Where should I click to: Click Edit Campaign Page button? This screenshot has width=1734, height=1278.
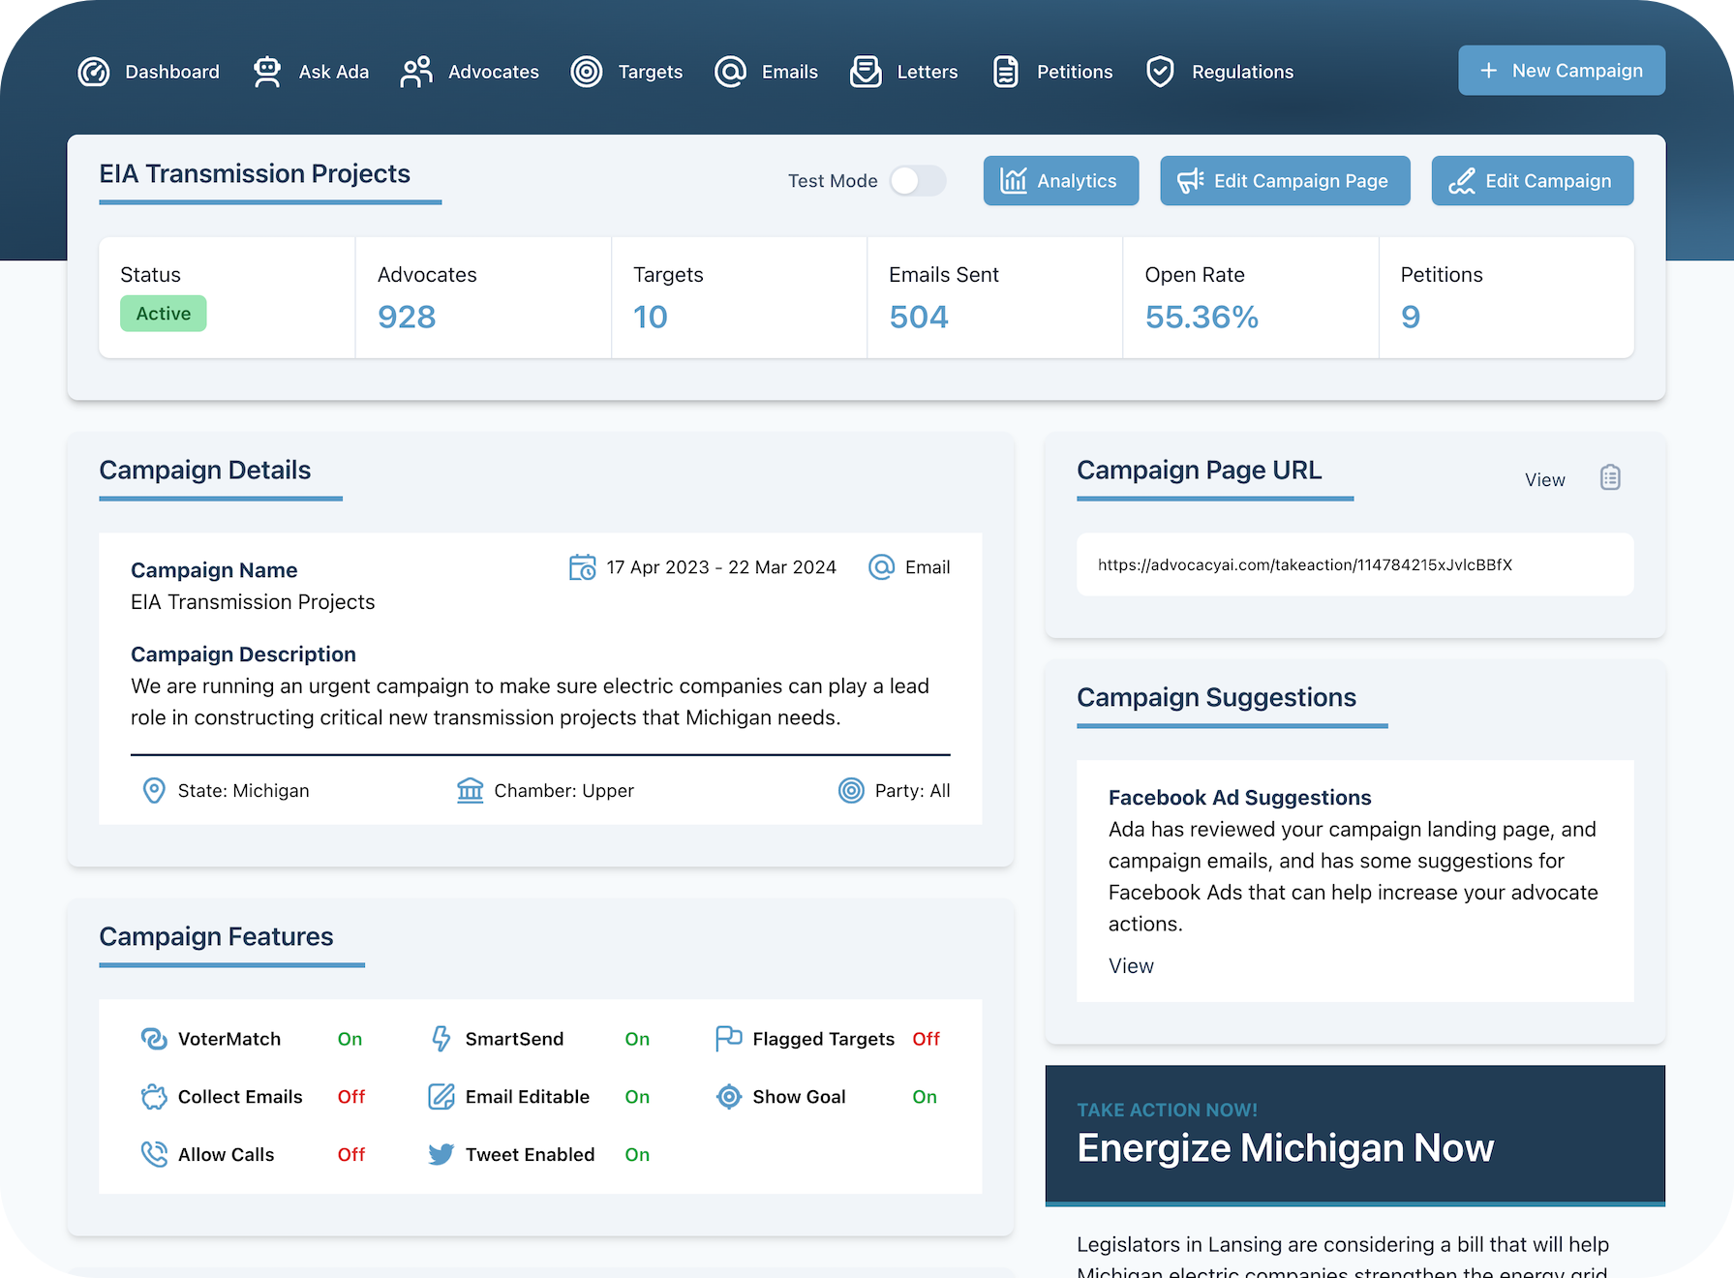tap(1285, 180)
